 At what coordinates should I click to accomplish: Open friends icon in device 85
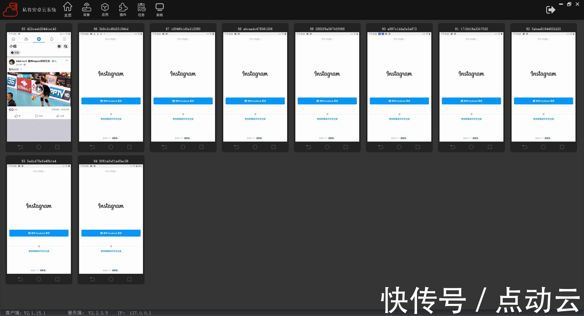26,39
